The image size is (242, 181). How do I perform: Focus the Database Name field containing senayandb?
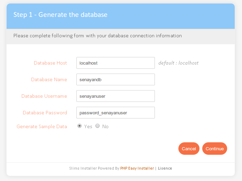coord(115,79)
